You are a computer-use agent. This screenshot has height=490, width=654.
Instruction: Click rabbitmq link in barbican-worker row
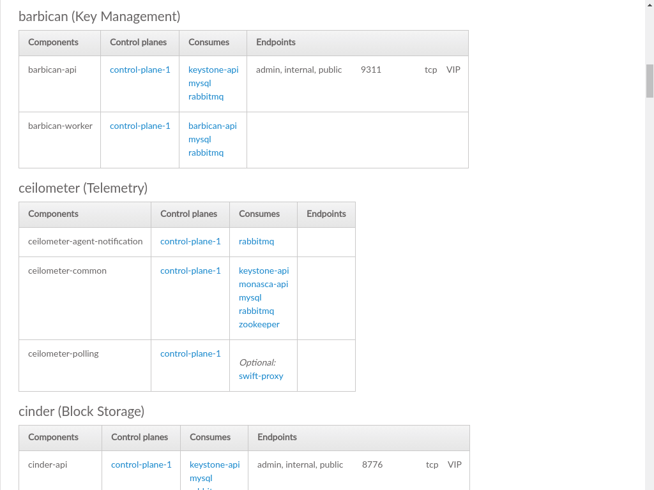tap(206, 152)
